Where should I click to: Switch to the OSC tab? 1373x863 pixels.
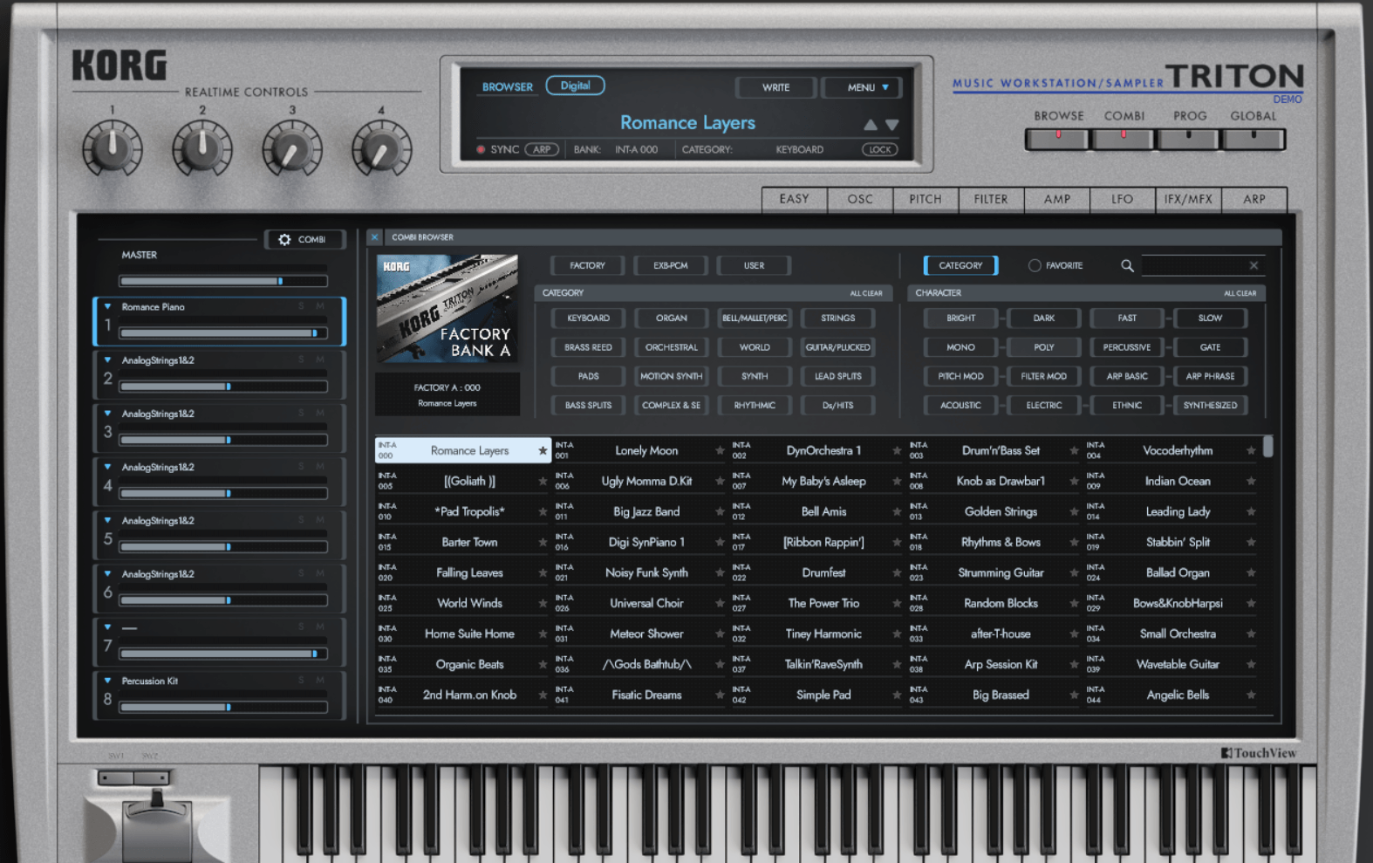pos(860,200)
